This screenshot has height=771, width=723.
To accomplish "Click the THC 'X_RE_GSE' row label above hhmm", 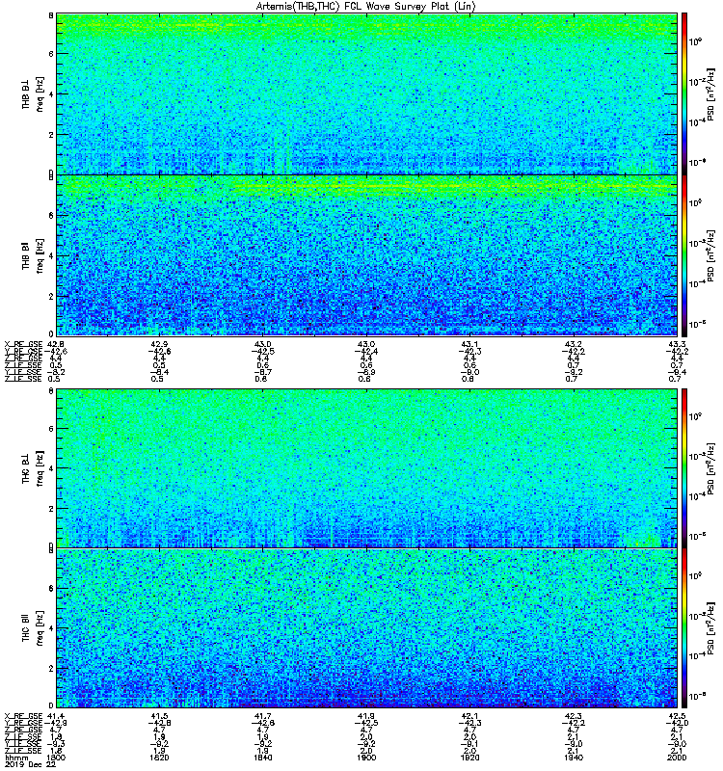I will click(x=23, y=716).
